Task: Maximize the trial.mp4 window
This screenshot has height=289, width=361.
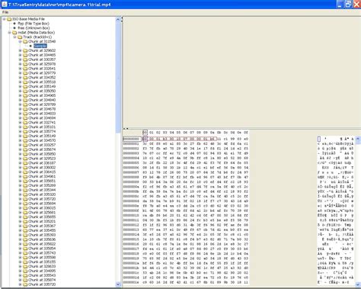Action: [348, 5]
